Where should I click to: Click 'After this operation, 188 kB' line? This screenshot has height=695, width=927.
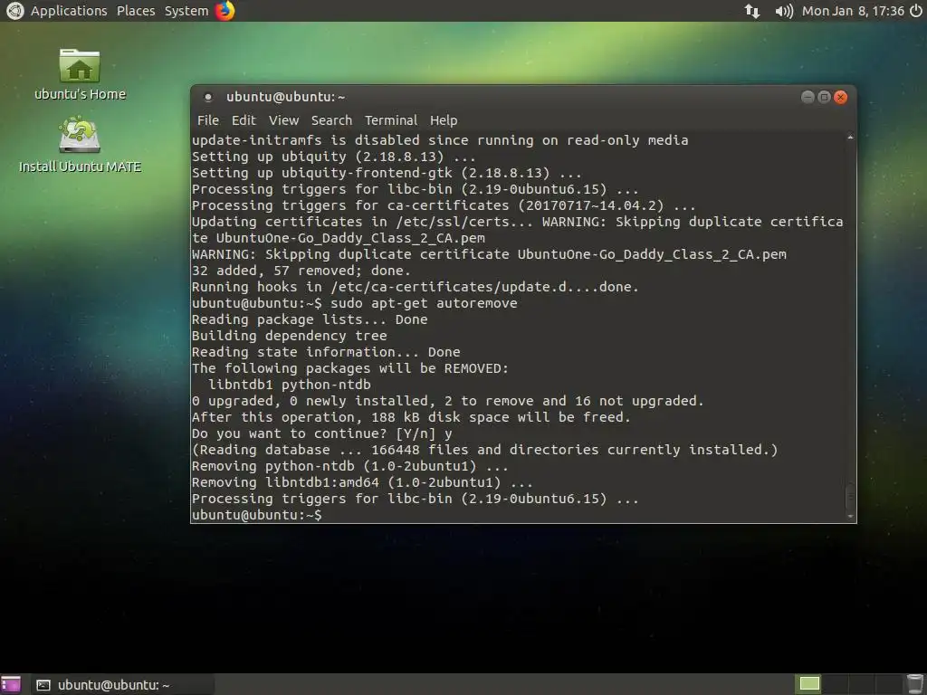coord(411,417)
